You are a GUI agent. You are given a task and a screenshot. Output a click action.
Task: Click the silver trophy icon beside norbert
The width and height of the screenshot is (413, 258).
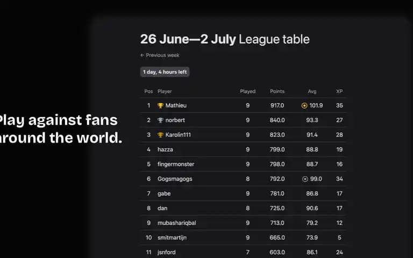pyautogui.click(x=160, y=120)
